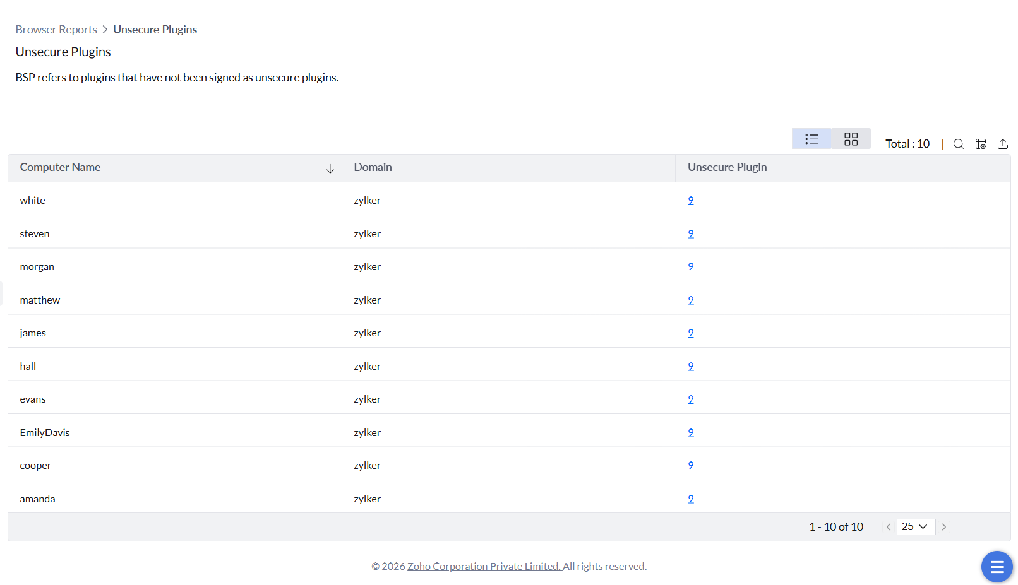
Task: Open unsecure plugin count for EmilyDavis
Action: click(x=691, y=433)
